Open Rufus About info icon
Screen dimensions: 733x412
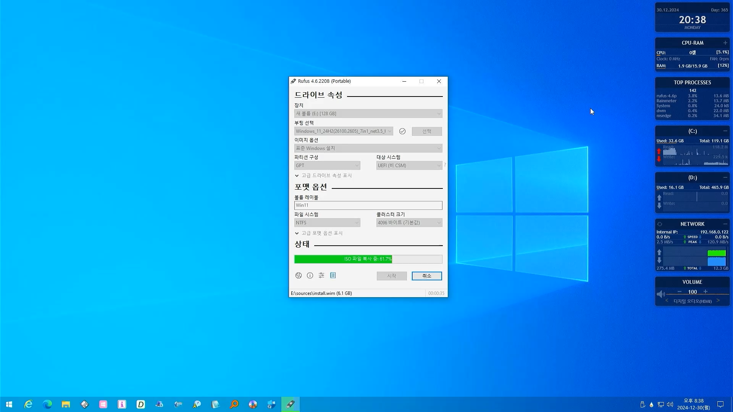pos(310,275)
